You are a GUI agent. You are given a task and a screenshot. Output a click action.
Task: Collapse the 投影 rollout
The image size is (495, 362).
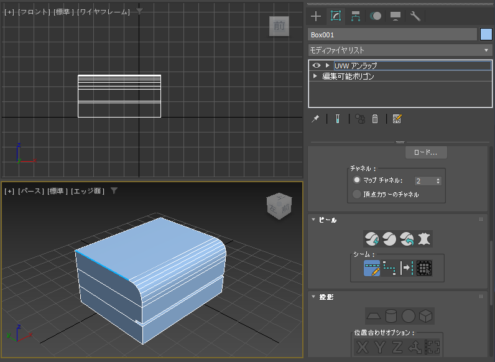click(313, 297)
